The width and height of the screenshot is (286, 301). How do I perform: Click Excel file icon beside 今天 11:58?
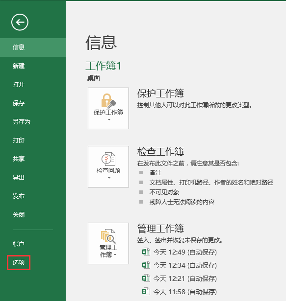pyautogui.click(x=146, y=292)
